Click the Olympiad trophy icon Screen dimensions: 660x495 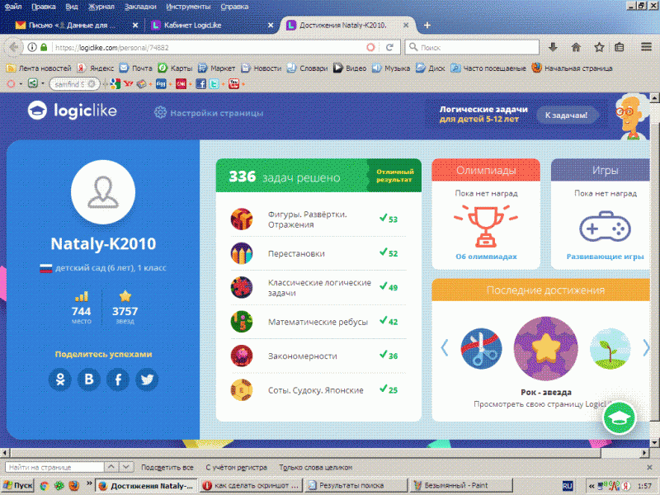coord(486,226)
